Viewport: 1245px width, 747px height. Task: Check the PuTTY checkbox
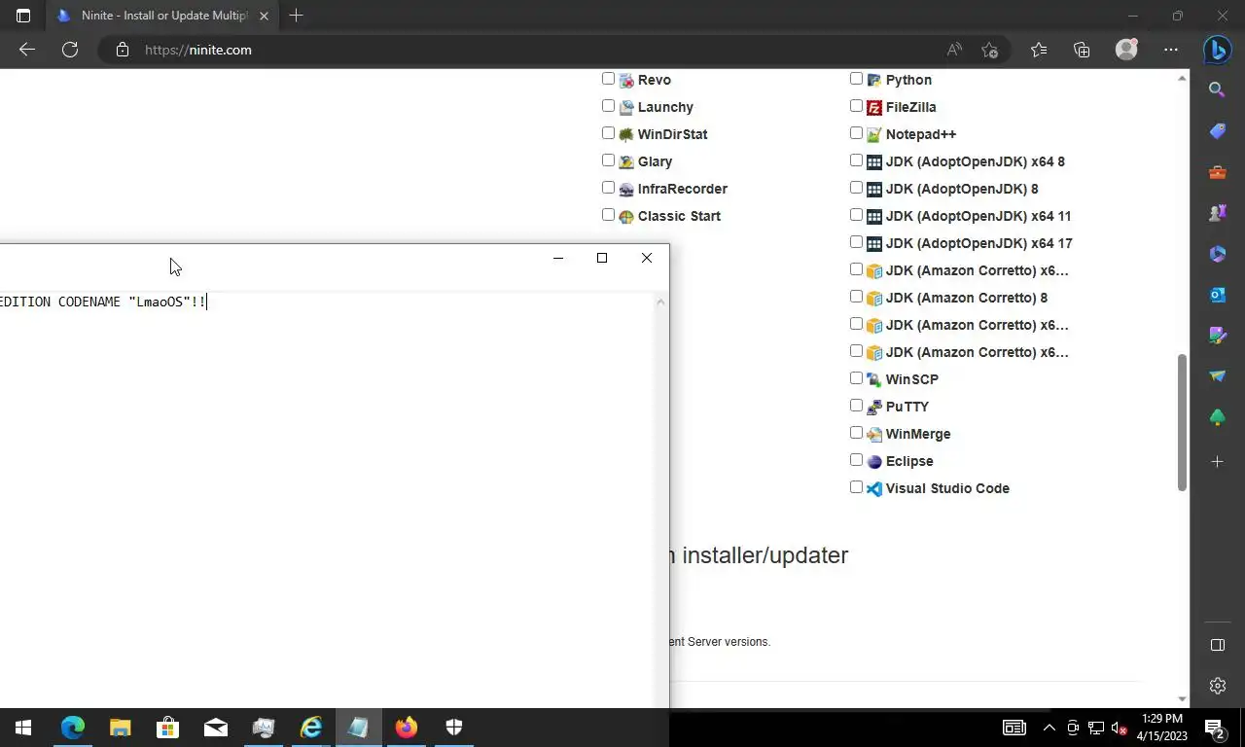(x=856, y=406)
